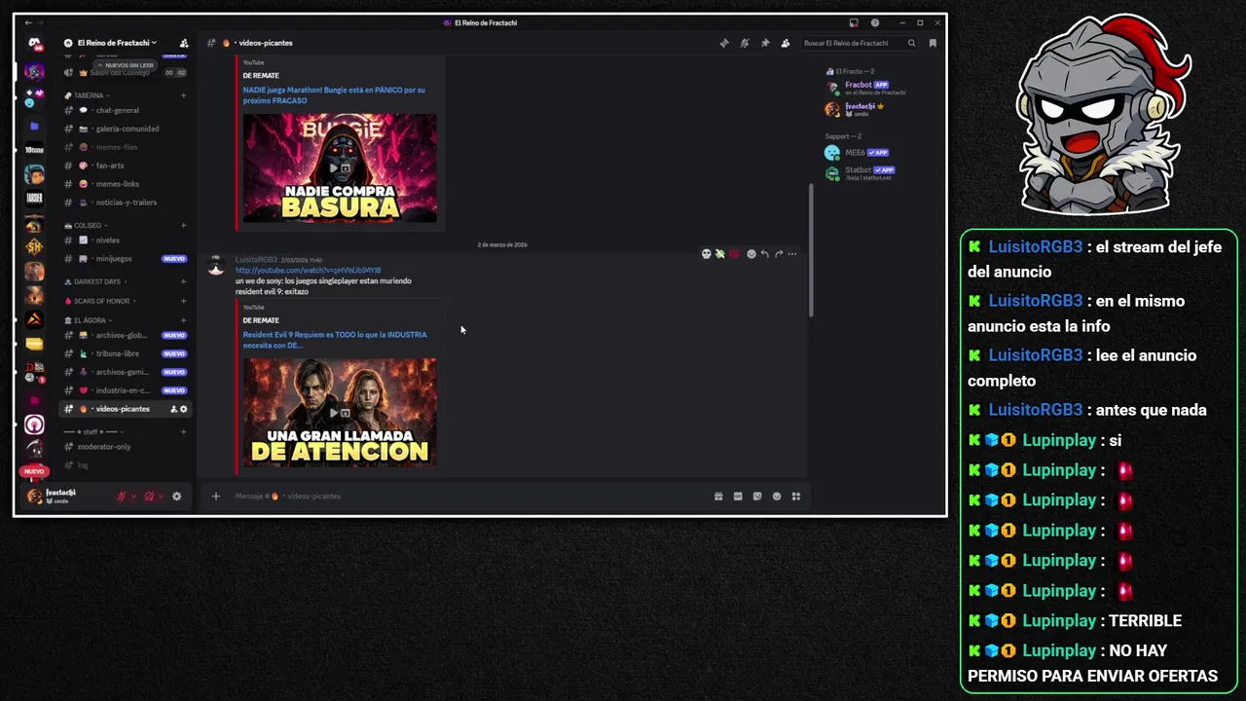The height and width of the screenshot is (701, 1246).
Task: Click the invite people icon beside server name
Action: click(x=184, y=43)
